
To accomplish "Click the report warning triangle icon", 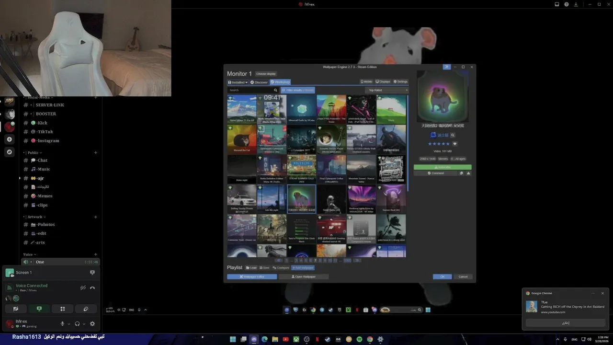I will pyautogui.click(x=468, y=173).
